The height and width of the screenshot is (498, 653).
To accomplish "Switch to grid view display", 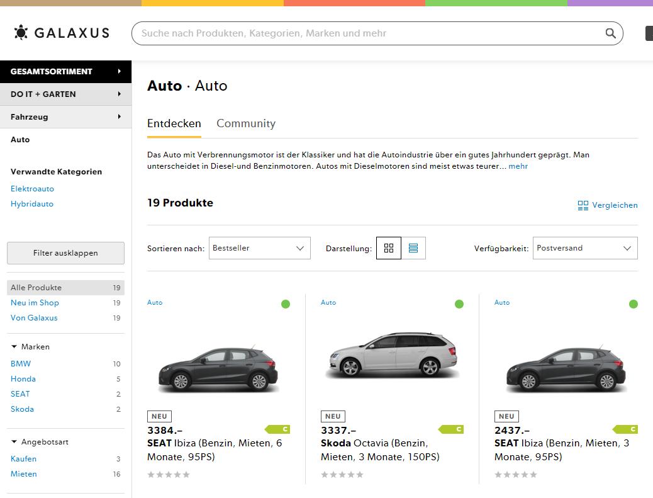I will 389,248.
